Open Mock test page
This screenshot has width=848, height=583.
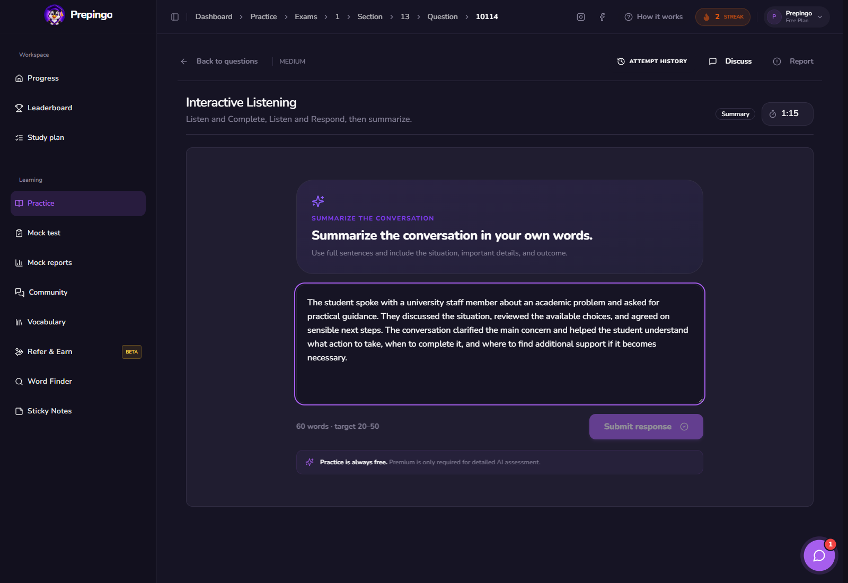(78, 233)
